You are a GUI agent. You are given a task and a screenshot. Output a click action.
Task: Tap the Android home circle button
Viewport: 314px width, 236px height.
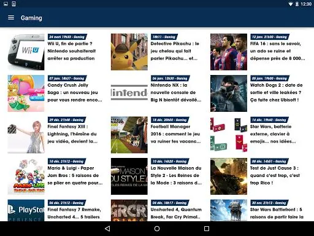157,229
